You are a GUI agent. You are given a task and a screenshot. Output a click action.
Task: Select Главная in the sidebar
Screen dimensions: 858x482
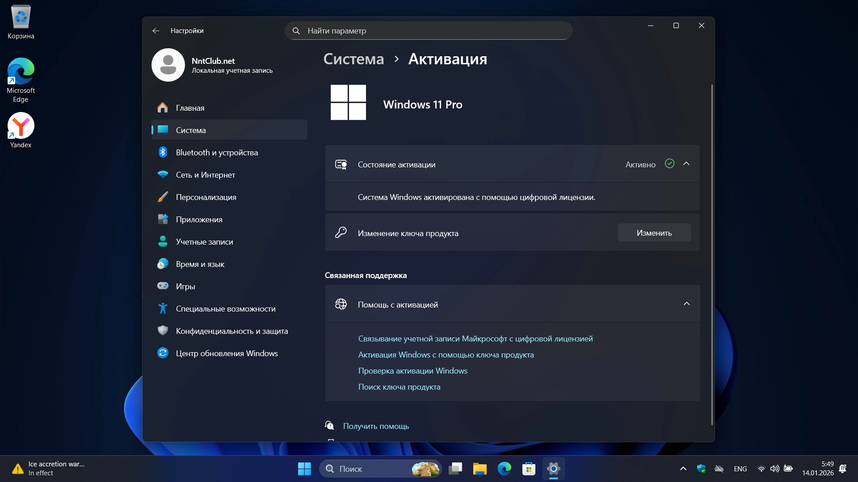pyautogui.click(x=190, y=108)
